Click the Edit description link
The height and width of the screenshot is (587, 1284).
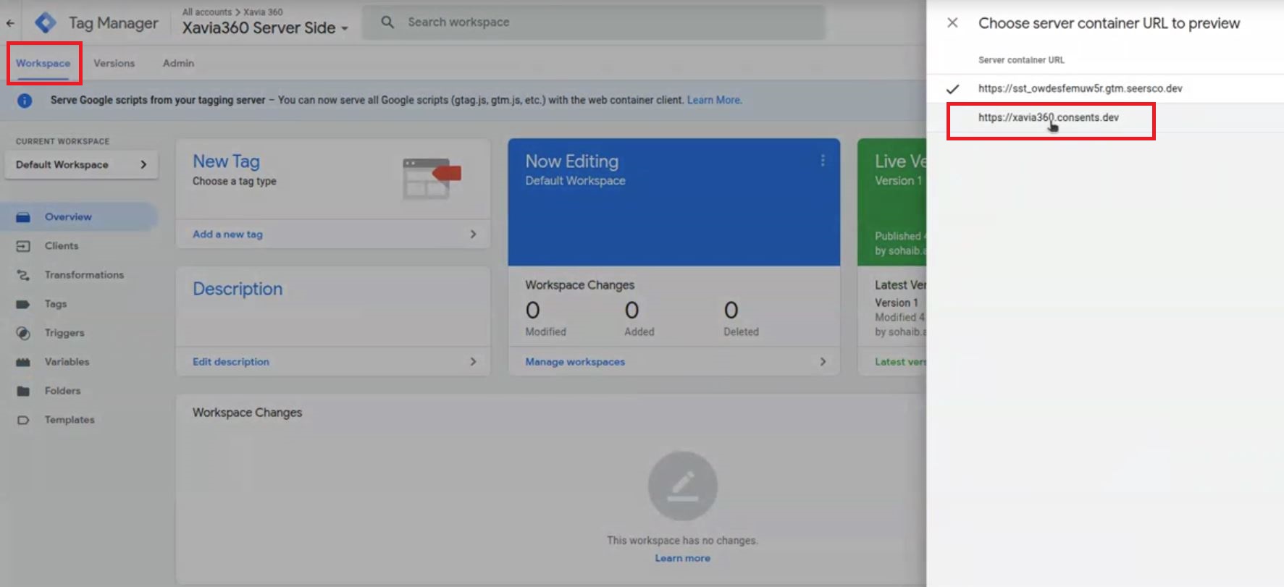coord(230,362)
